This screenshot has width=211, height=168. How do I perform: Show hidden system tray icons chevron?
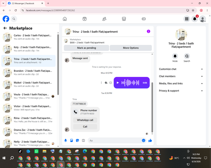184,158
